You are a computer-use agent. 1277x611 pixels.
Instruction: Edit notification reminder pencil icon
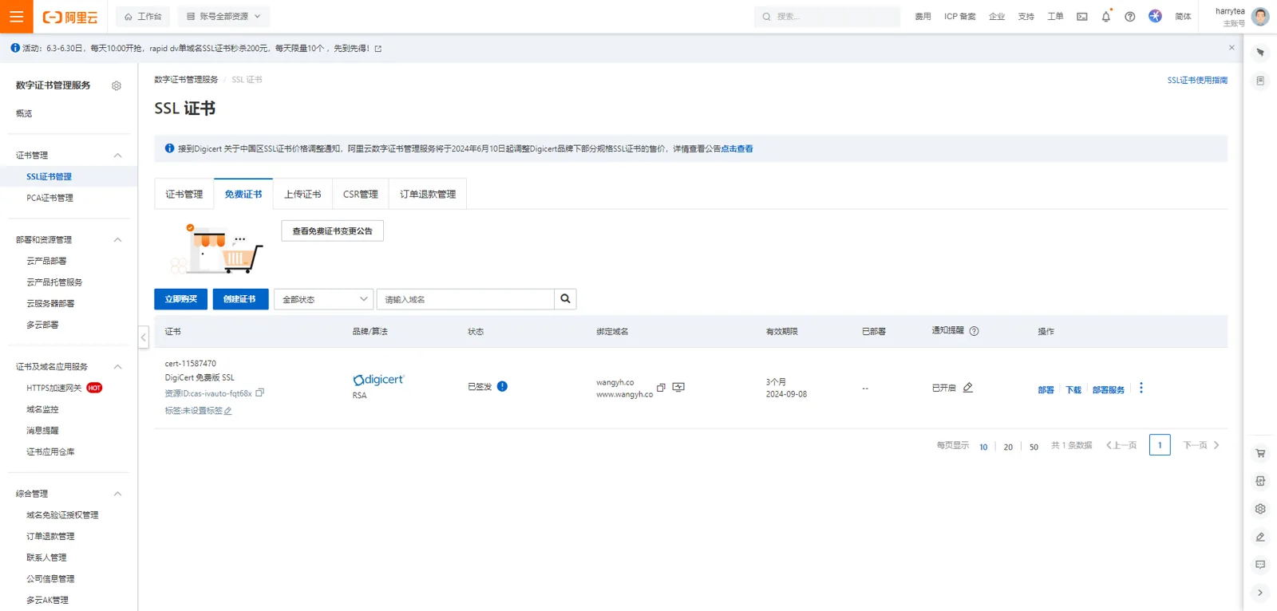tap(968, 388)
